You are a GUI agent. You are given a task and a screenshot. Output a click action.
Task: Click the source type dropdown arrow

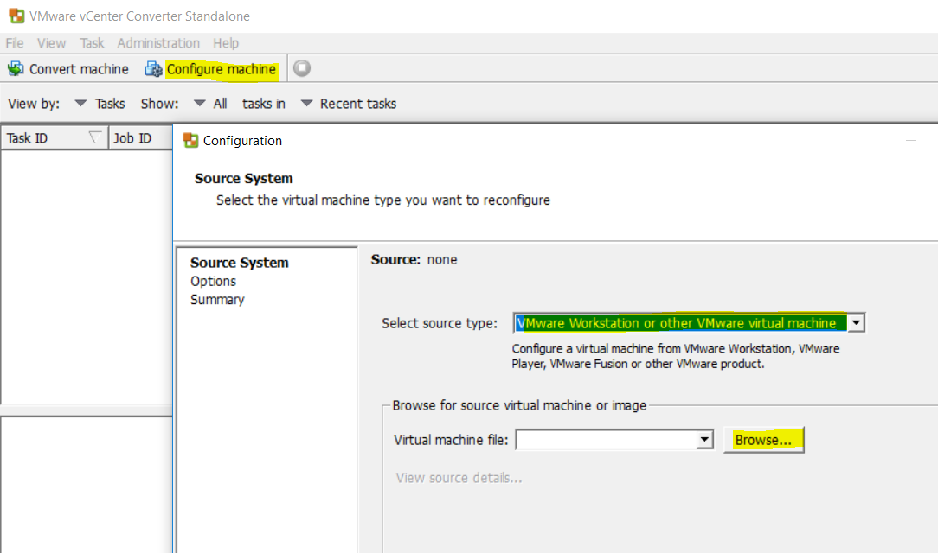coord(856,323)
